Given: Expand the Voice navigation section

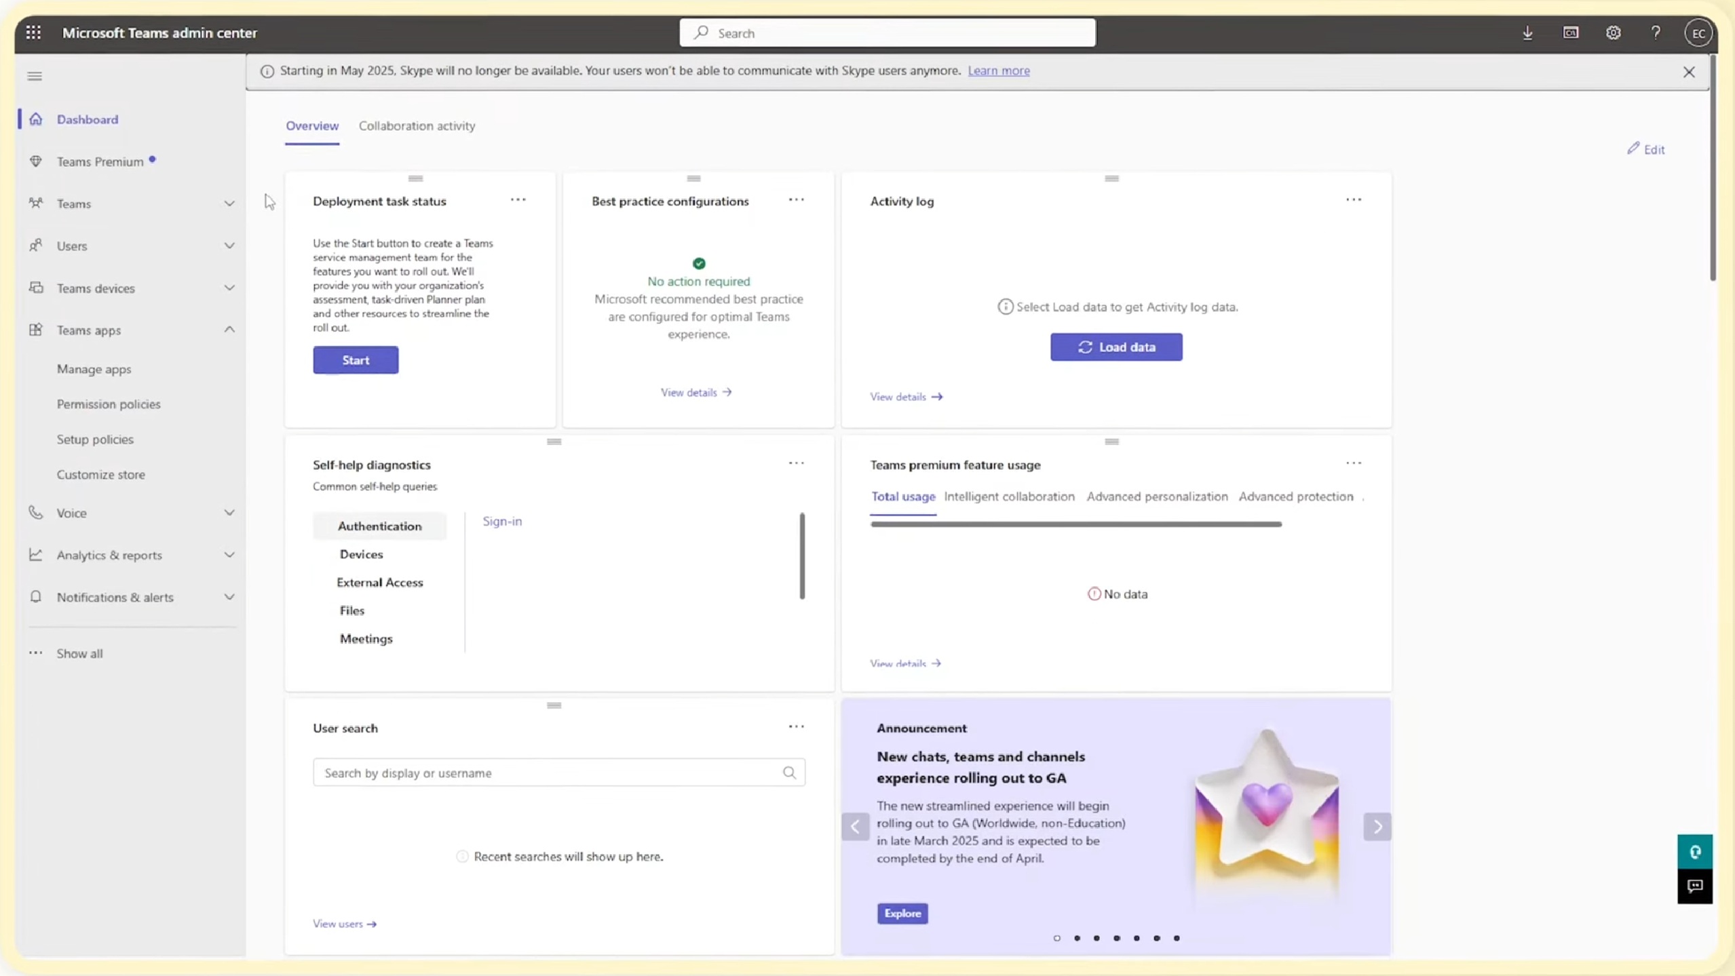Looking at the screenshot, I should 229,513.
